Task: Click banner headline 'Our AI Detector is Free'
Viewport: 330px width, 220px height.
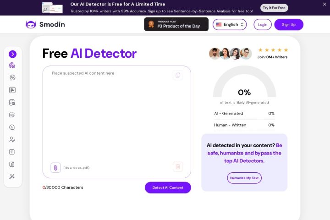Action: [x=118, y=4]
